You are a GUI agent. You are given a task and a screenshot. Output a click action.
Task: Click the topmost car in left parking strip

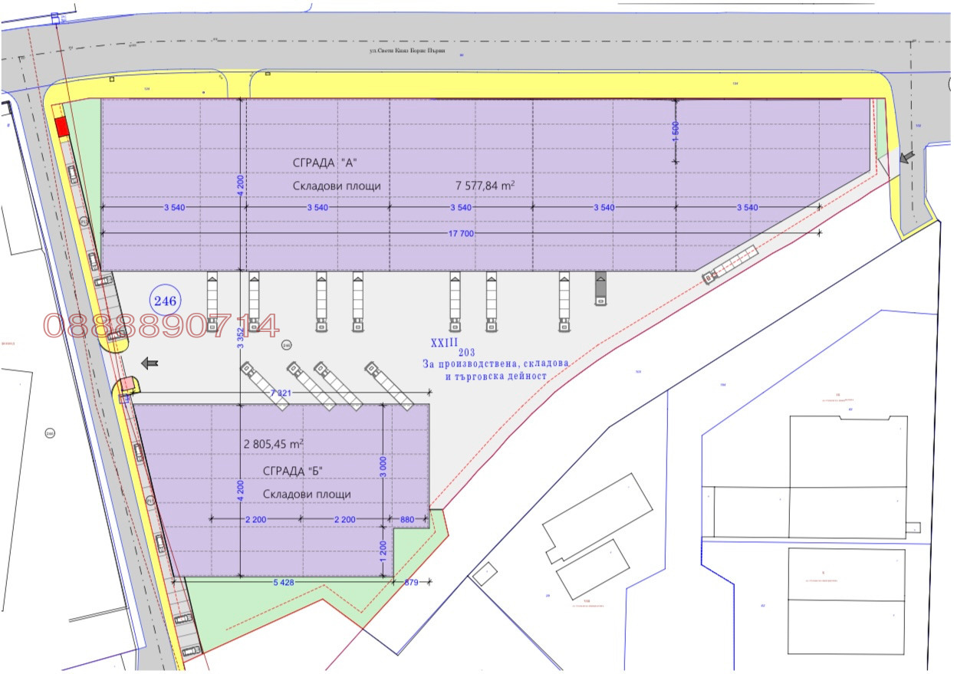pyautogui.click(x=73, y=176)
